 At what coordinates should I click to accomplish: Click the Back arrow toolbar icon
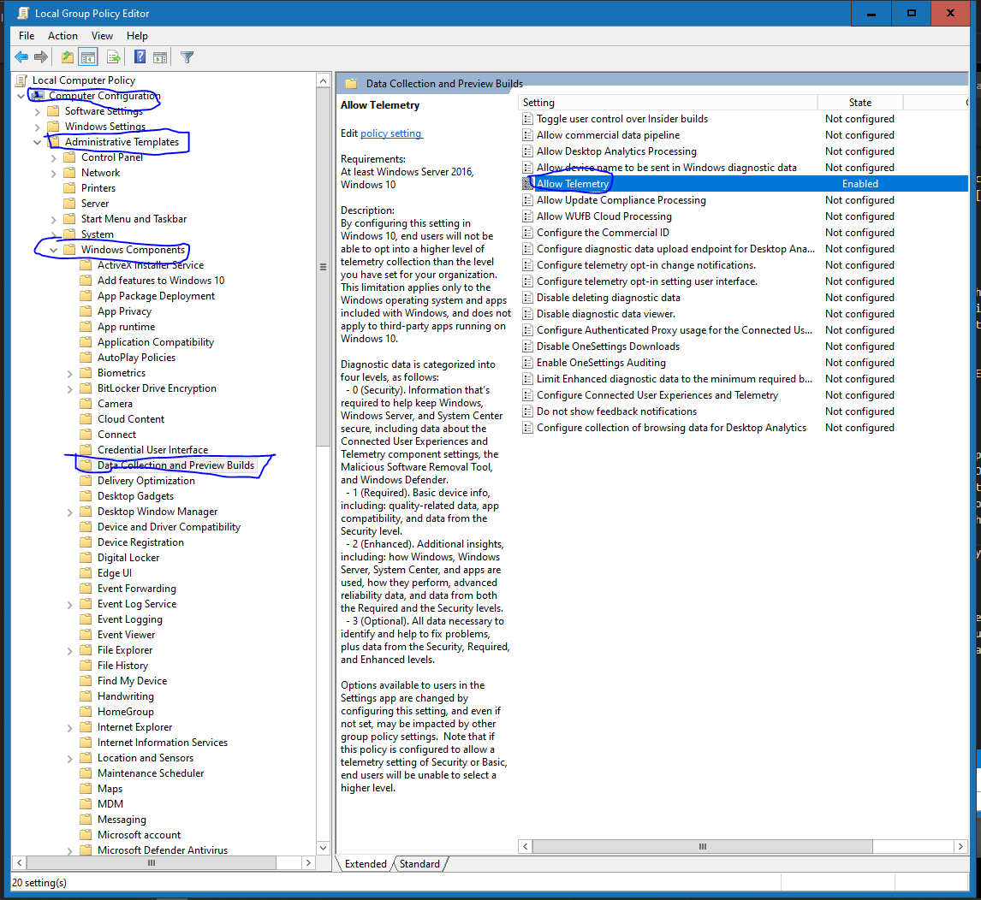(x=21, y=57)
